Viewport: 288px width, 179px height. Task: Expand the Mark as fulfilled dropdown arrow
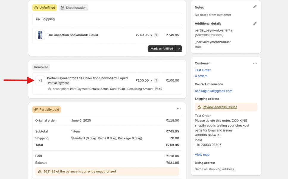coord(179,49)
